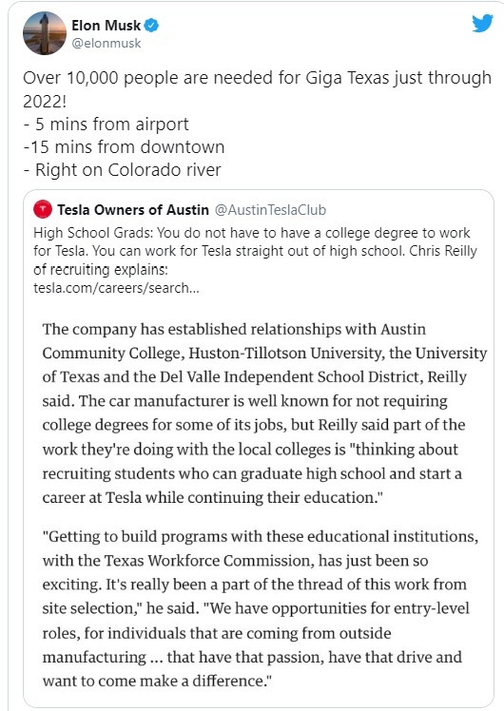Open Elon Musk's profile avatar
Viewport: 504px width, 711px height.
coord(45,33)
